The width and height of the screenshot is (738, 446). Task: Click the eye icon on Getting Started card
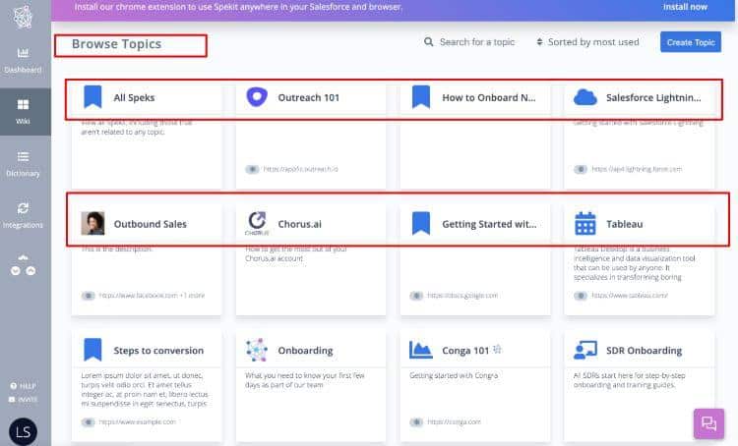coord(416,295)
